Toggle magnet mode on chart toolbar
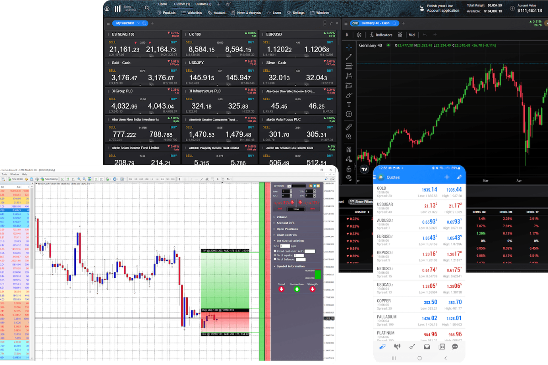 (x=349, y=149)
